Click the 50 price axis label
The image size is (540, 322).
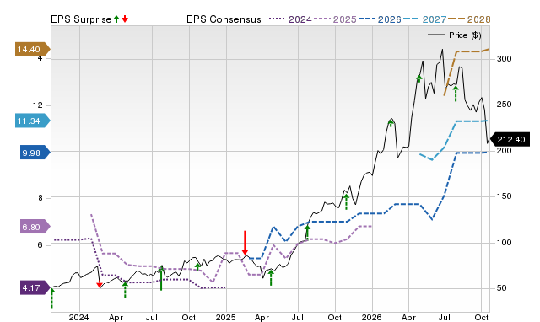tap(502, 288)
